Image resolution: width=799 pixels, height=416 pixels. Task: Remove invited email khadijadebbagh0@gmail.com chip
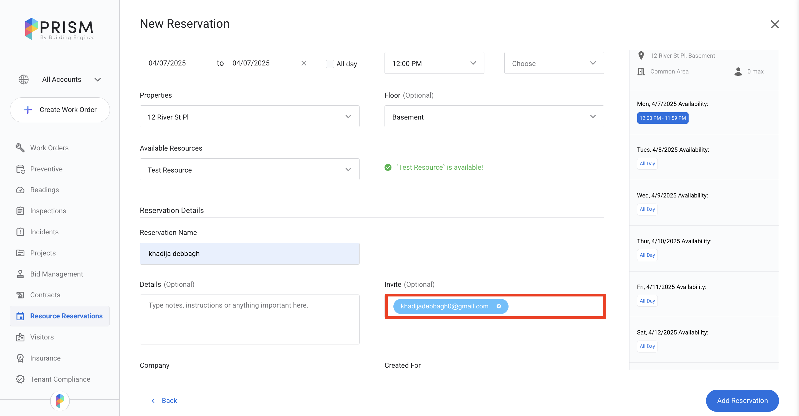coord(499,306)
